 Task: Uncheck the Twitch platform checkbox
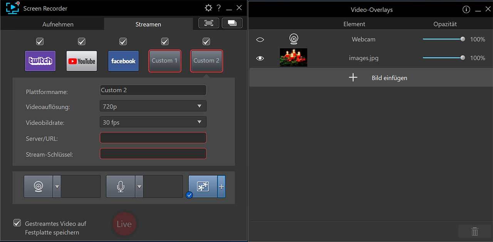[40, 41]
